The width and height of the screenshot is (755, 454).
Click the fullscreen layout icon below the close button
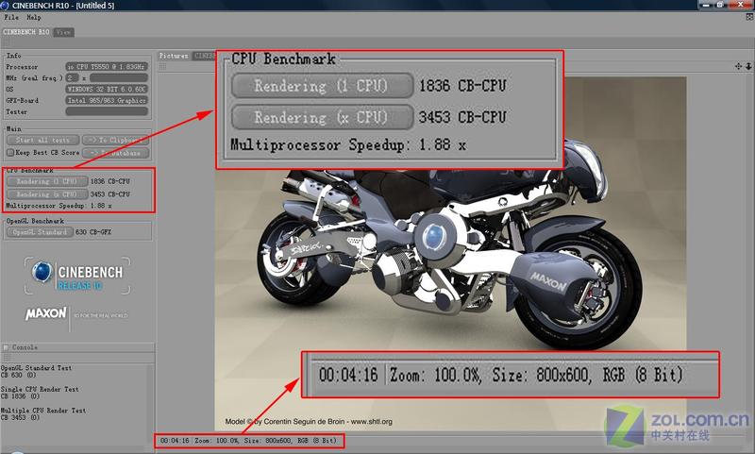click(x=749, y=17)
